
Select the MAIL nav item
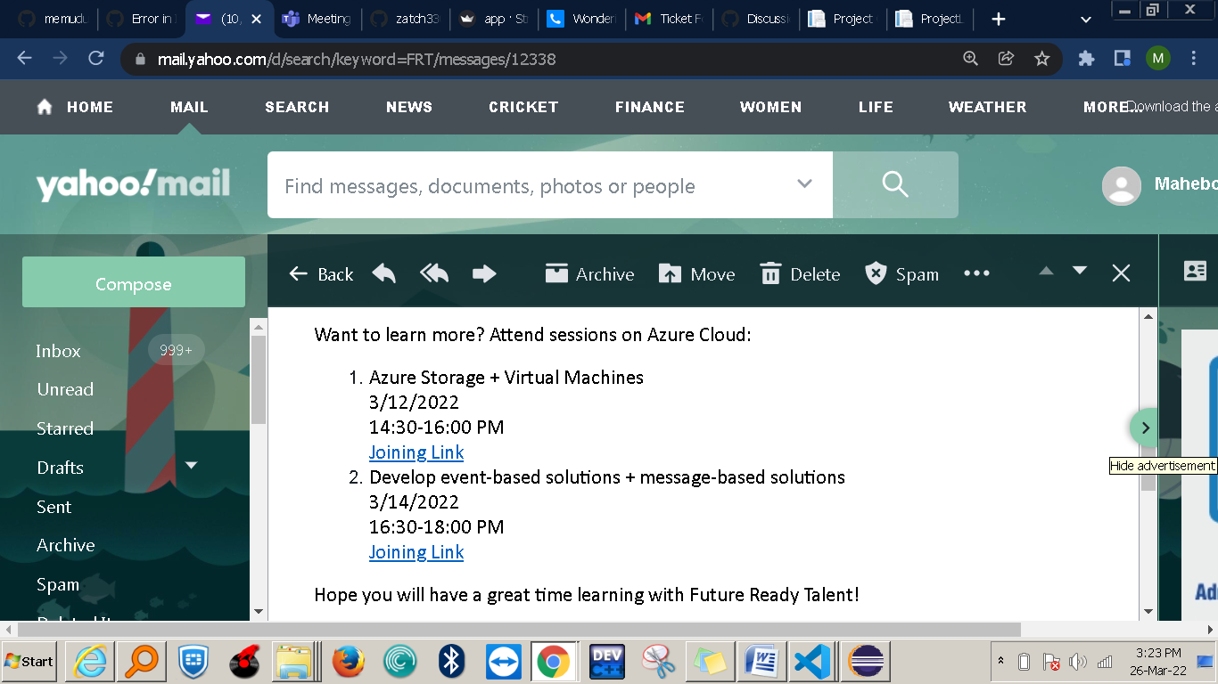pos(189,107)
